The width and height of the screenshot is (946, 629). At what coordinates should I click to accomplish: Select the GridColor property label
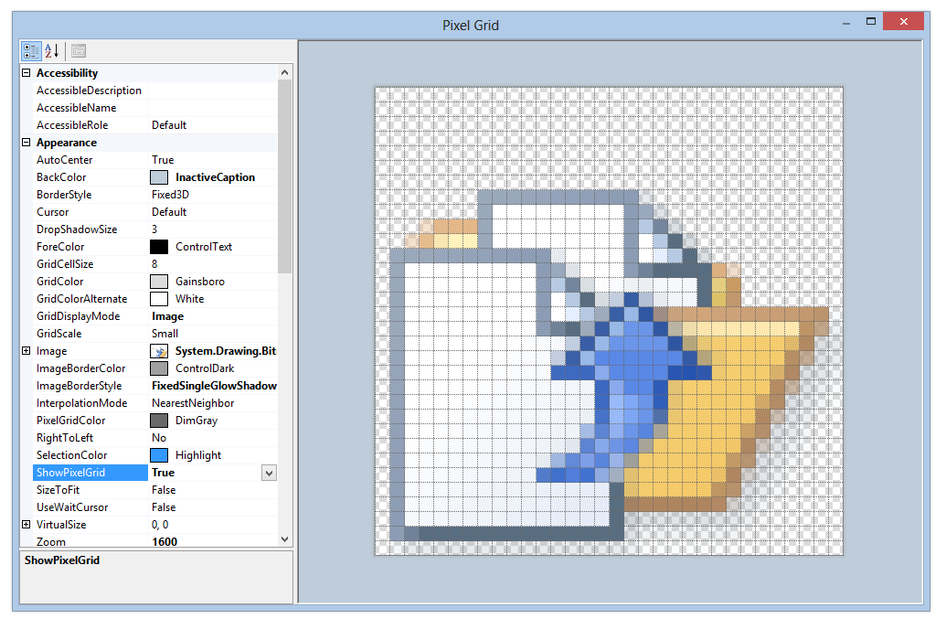(x=59, y=282)
